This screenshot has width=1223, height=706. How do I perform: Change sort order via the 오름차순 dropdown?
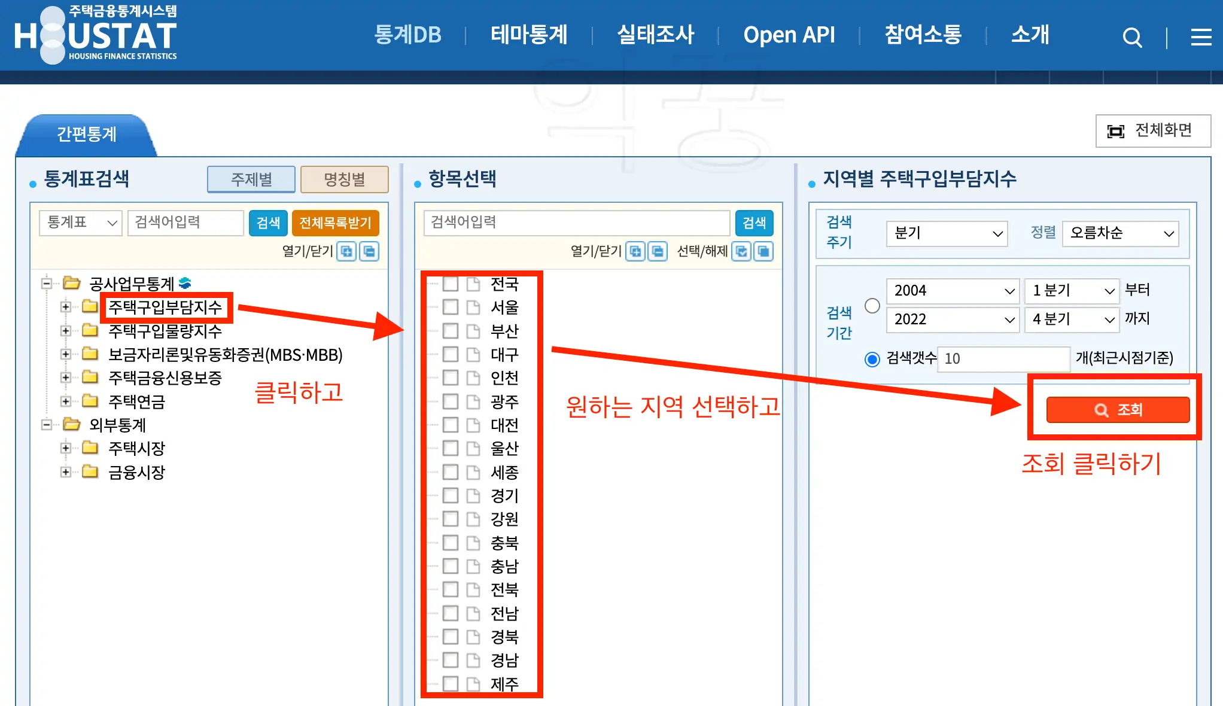1119,234
